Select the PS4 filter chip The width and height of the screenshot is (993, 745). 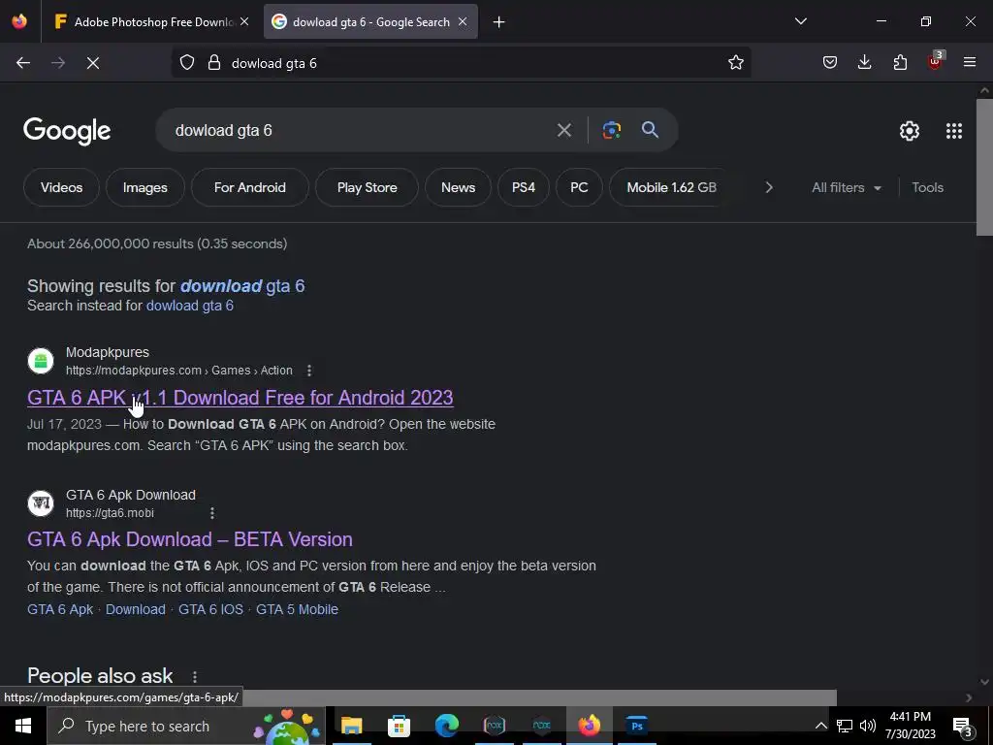[523, 187]
